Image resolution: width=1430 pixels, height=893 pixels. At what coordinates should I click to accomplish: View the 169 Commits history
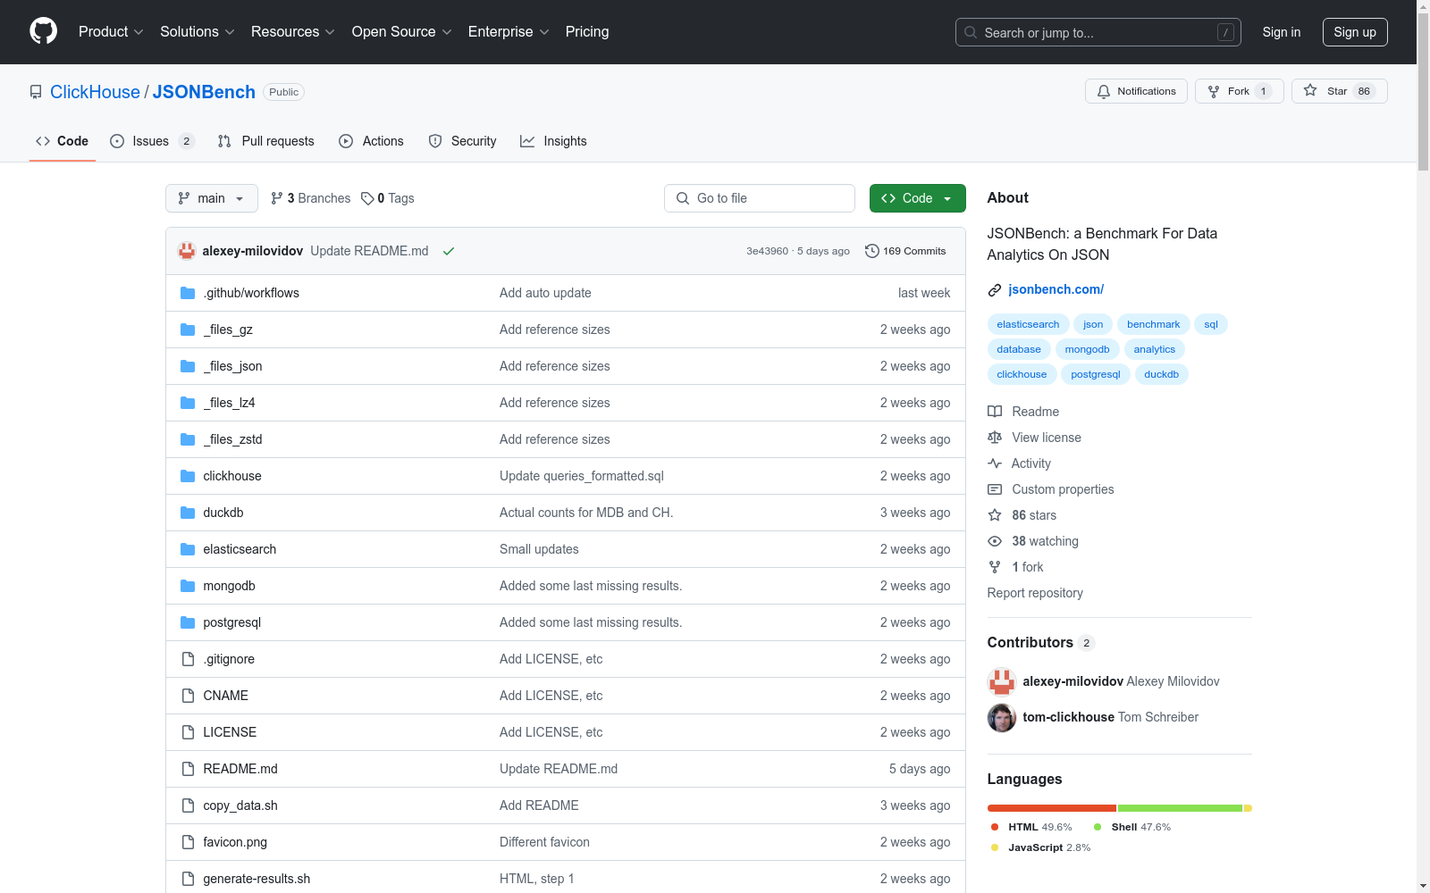coord(905,251)
